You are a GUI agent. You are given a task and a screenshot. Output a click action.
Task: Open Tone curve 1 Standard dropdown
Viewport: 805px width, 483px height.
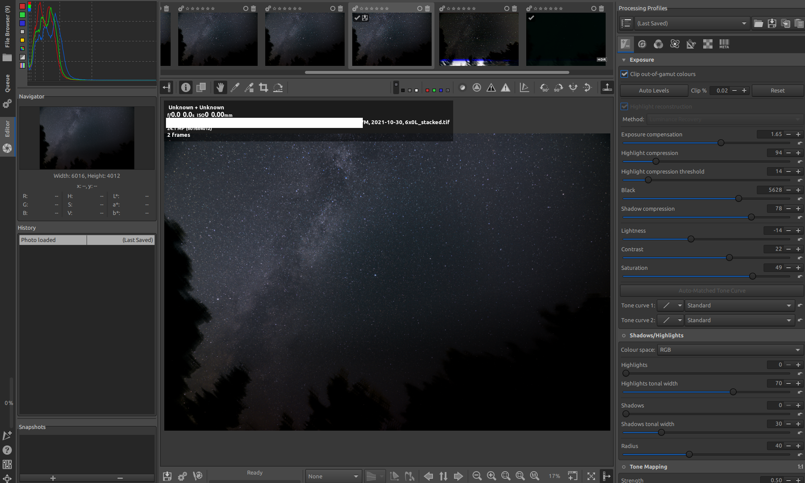coord(739,305)
